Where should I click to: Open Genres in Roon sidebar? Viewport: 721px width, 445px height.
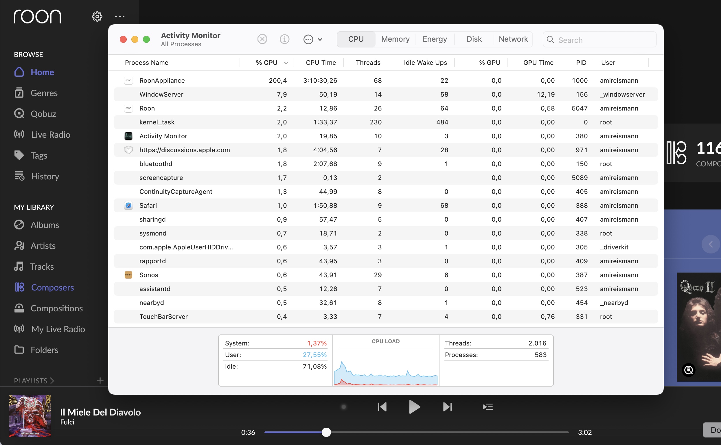pyautogui.click(x=36, y=93)
